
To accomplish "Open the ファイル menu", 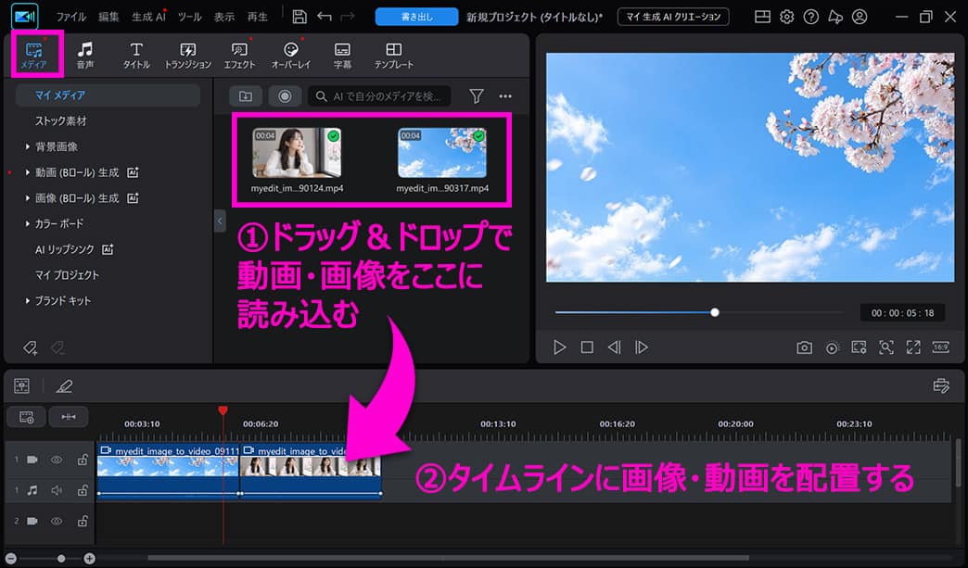I will tap(71, 17).
